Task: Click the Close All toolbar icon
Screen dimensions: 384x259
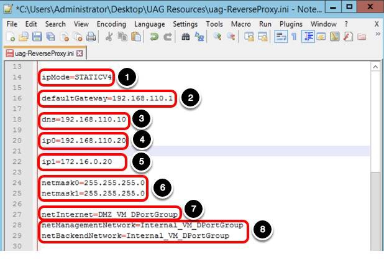Action: (78, 37)
